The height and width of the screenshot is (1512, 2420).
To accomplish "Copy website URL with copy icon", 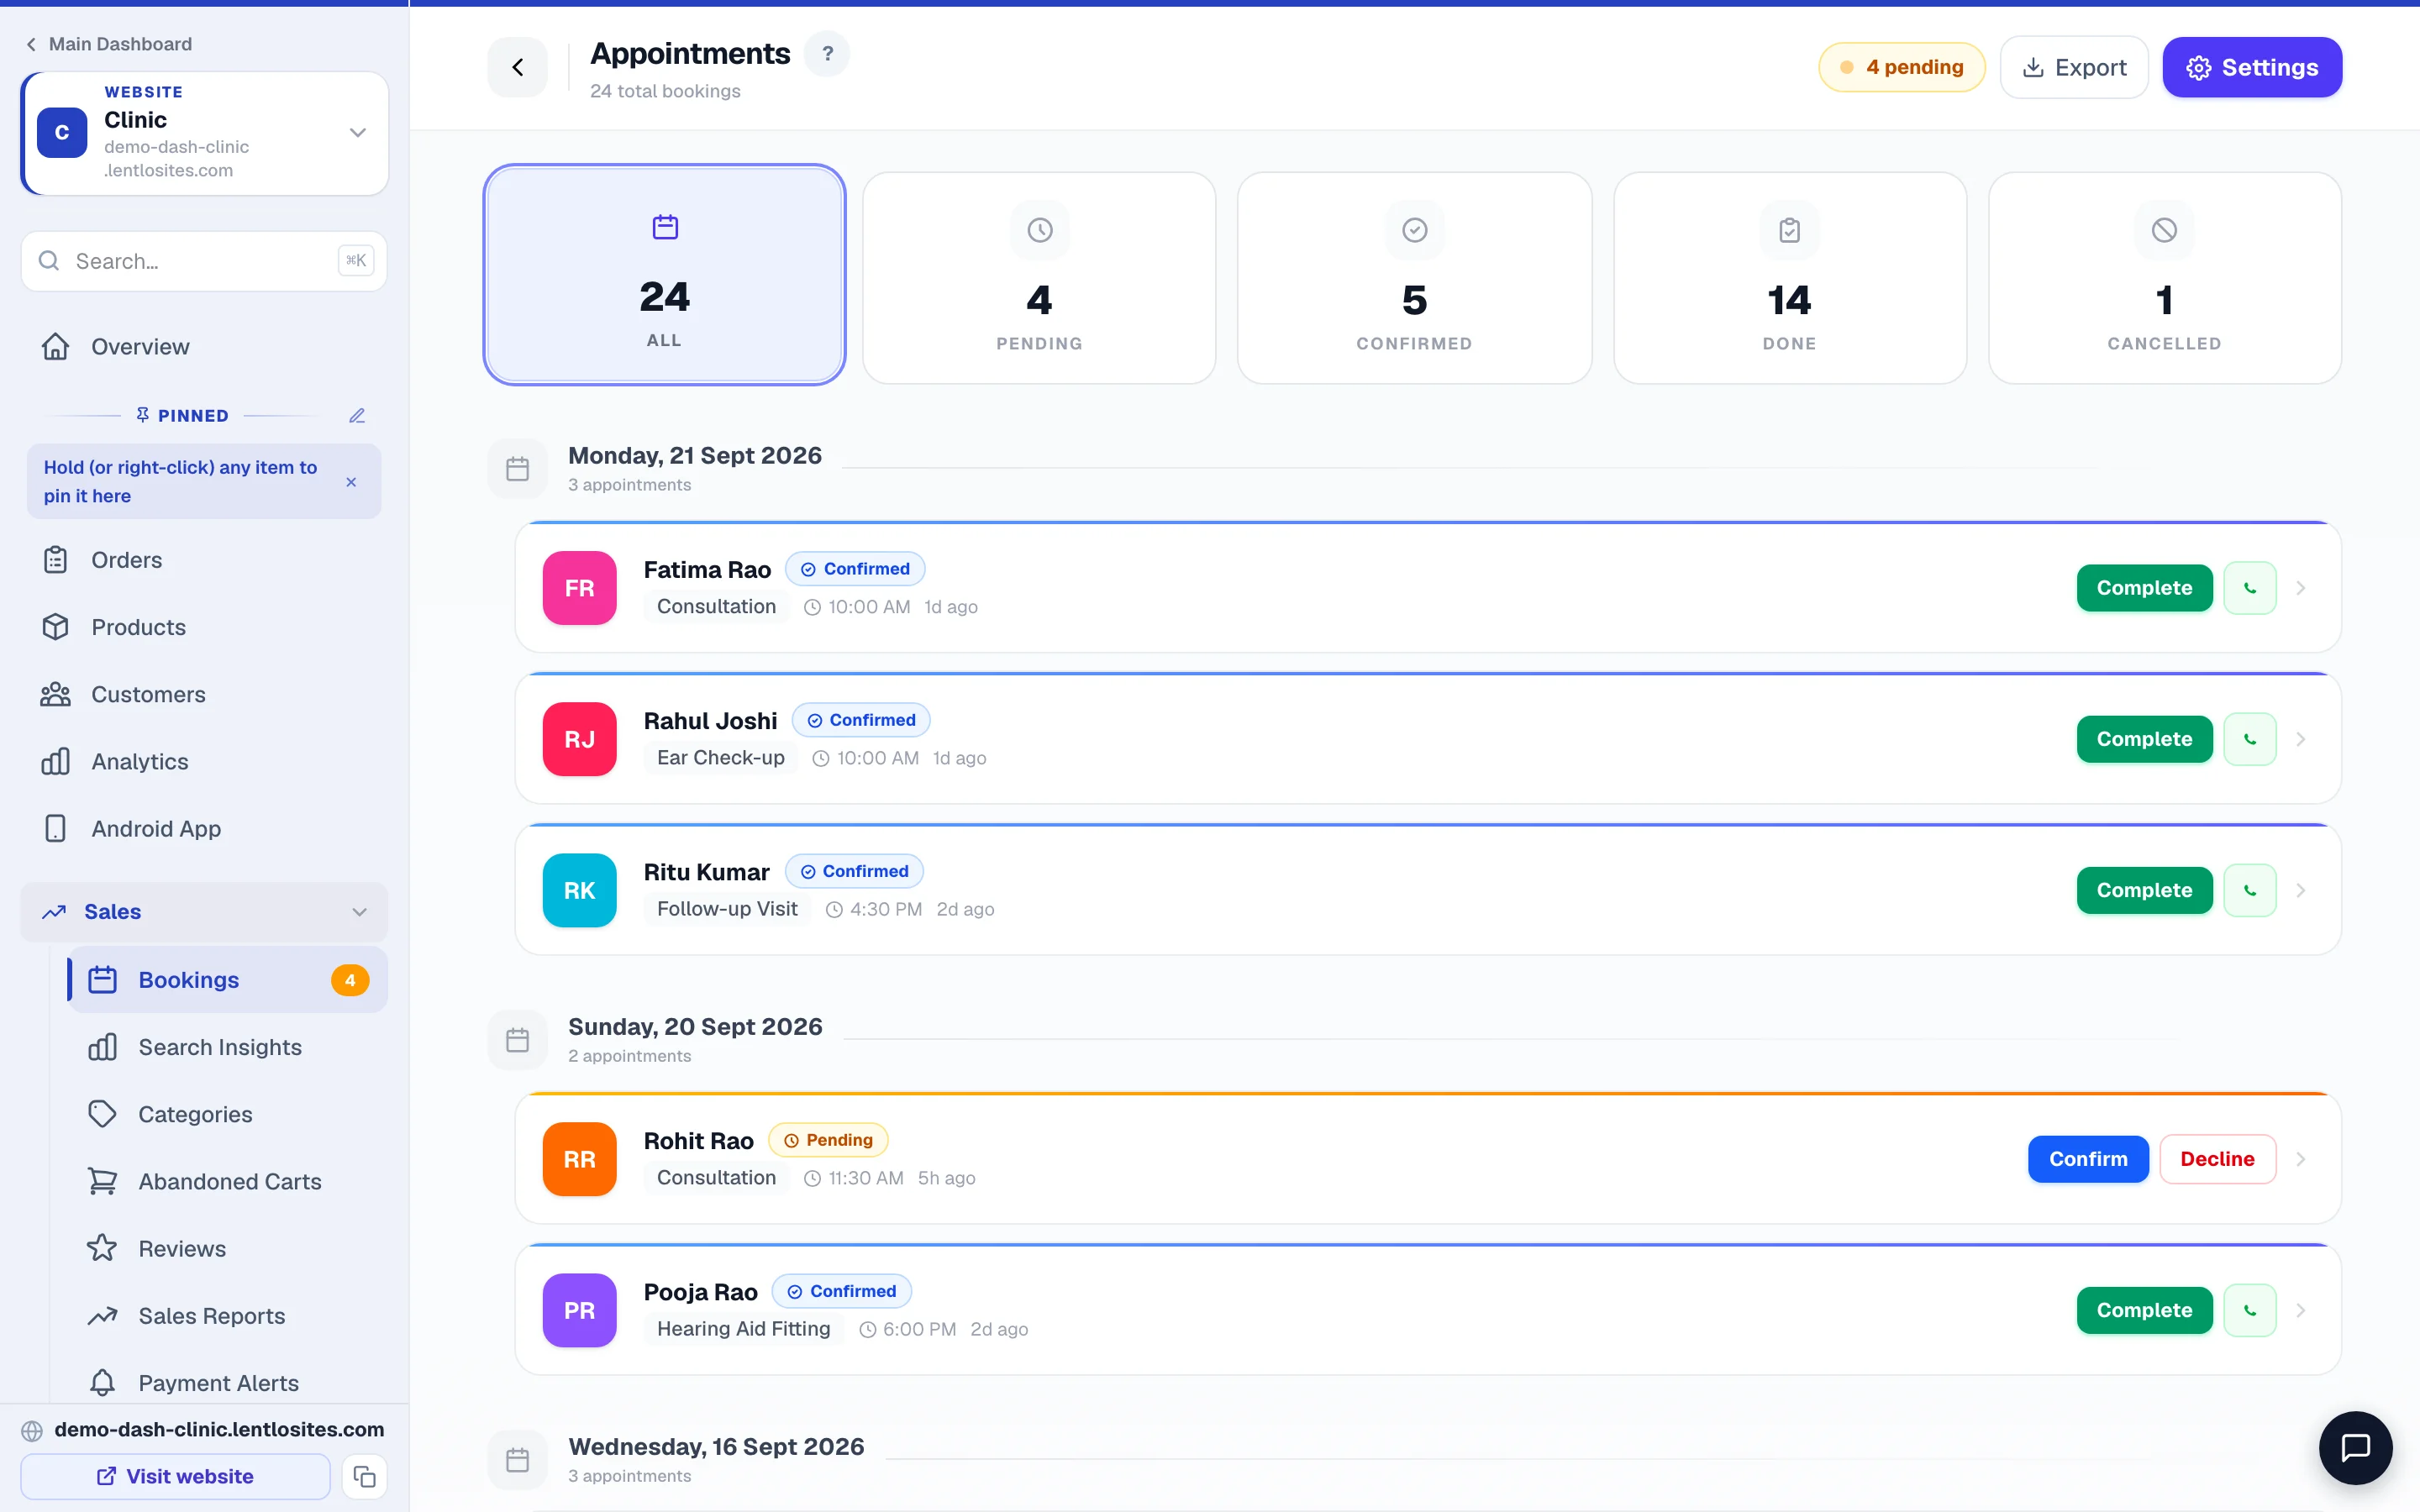I will 364,1476.
